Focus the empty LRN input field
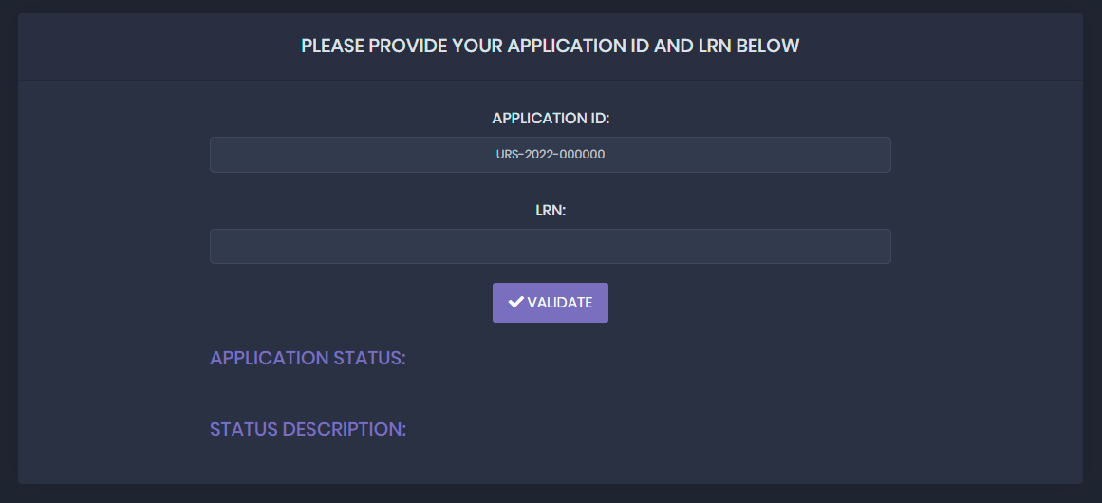The height and width of the screenshot is (503, 1102). click(x=551, y=246)
